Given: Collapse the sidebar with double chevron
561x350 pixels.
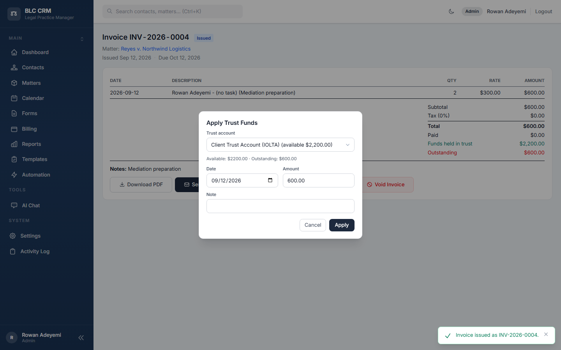Looking at the screenshot, I should (x=81, y=338).
